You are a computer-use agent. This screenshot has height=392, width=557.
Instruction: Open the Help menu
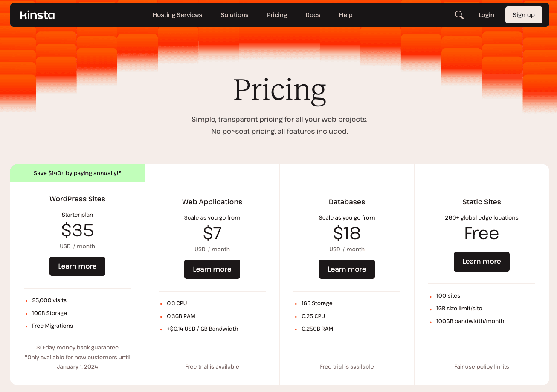(345, 15)
